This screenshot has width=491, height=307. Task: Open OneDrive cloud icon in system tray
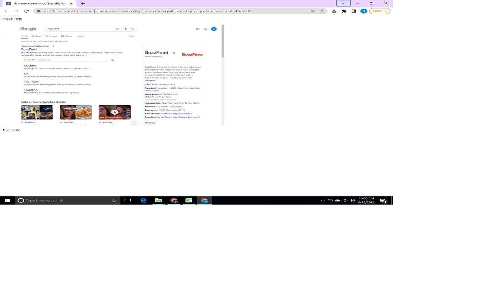tap(338, 200)
